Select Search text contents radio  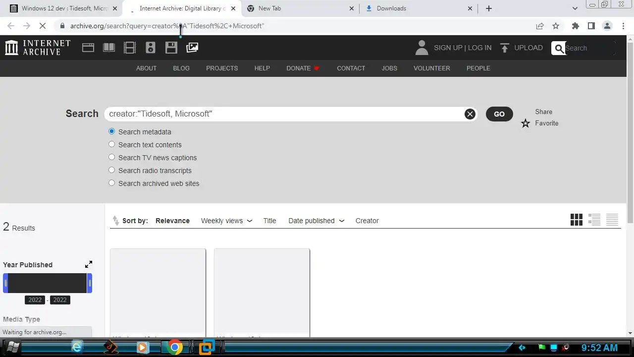(111, 144)
